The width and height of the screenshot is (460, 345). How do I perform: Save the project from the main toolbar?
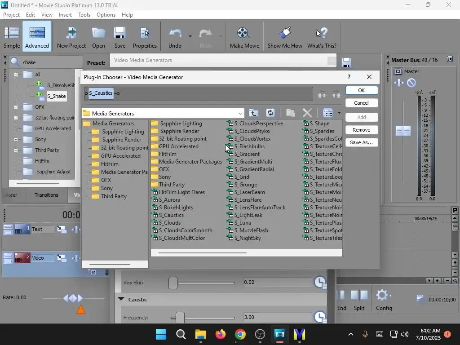click(x=119, y=37)
